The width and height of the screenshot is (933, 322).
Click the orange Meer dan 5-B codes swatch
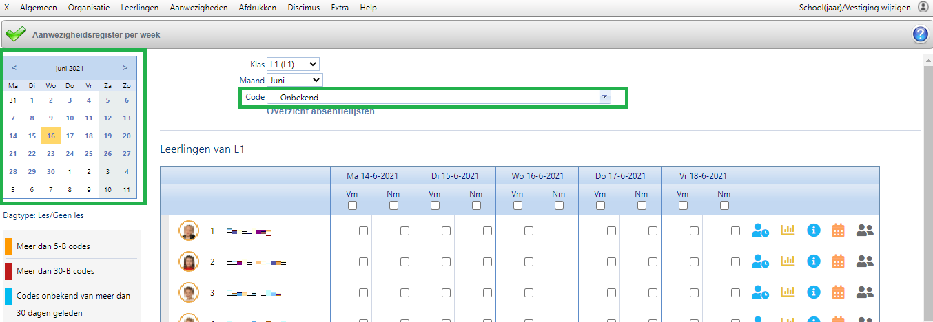(8, 246)
